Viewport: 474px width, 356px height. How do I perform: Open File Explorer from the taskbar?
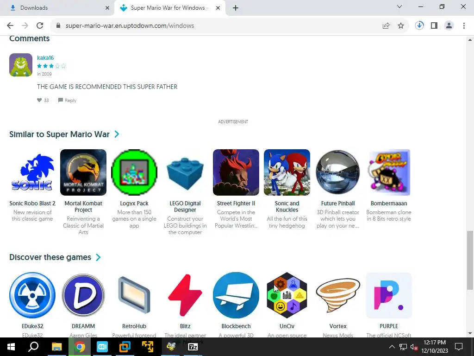[56, 347]
